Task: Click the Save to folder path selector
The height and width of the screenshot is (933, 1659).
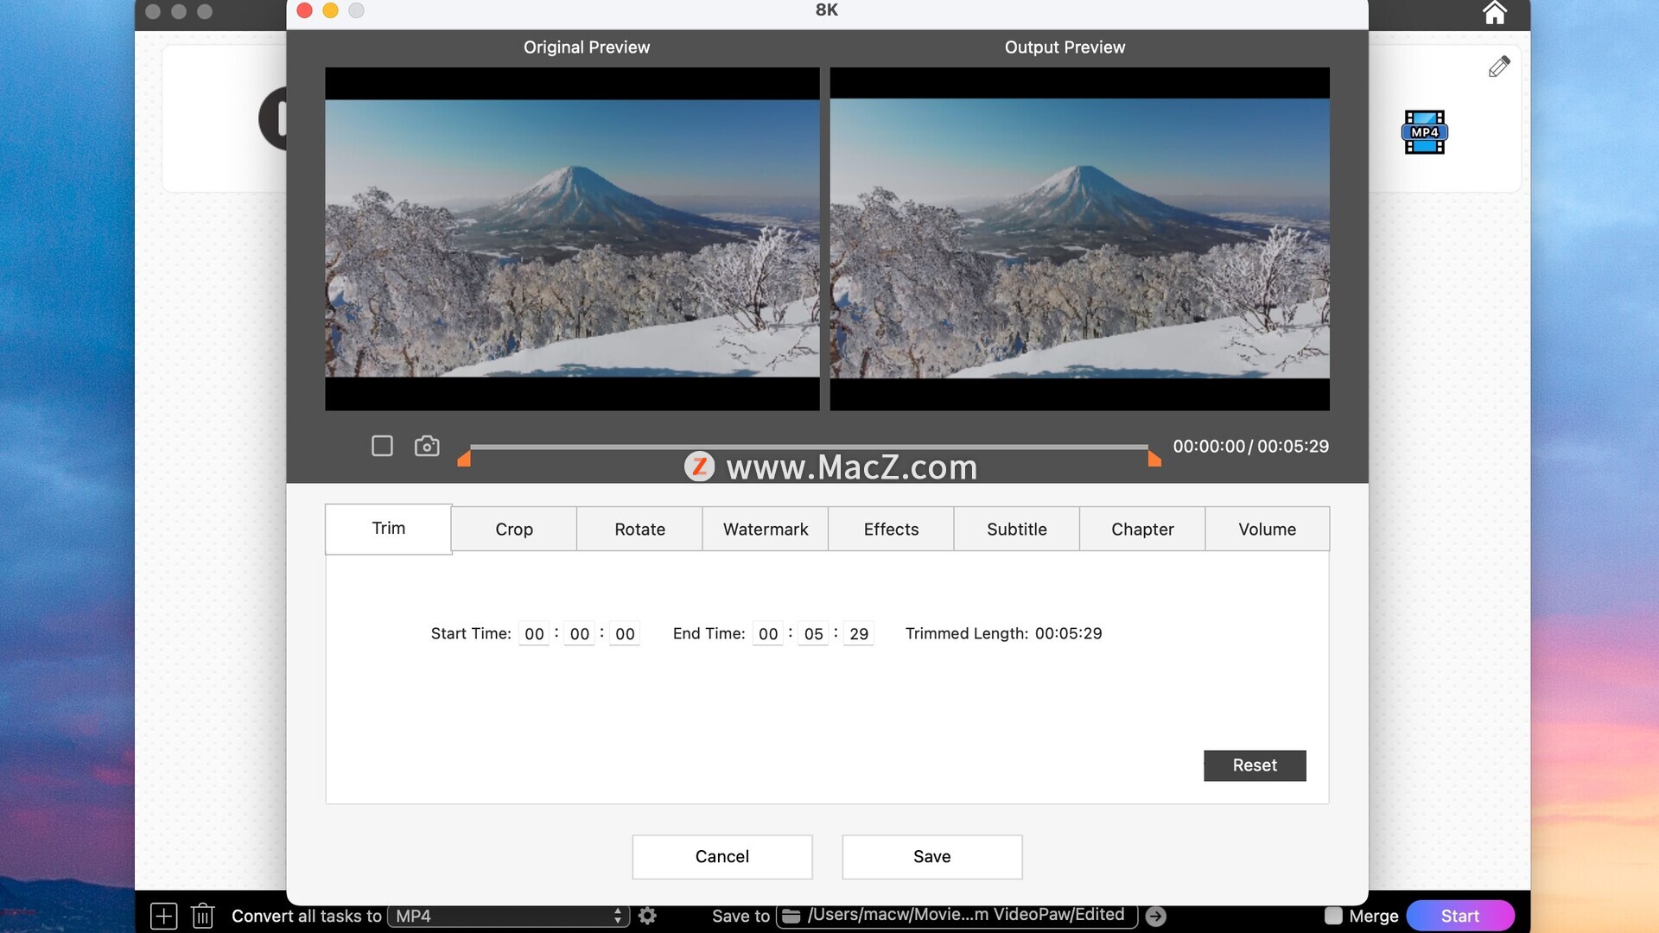Action: tap(957, 916)
